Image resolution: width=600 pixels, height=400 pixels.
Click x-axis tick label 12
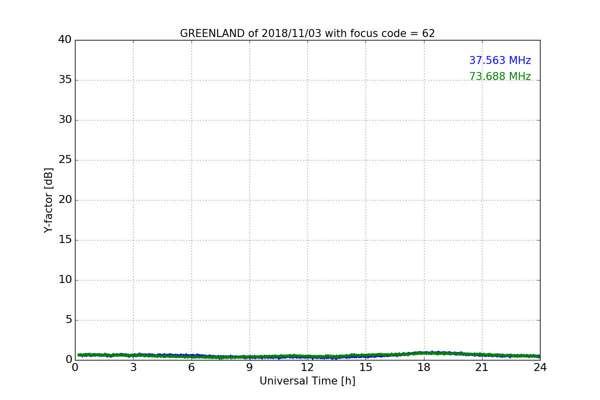click(307, 367)
